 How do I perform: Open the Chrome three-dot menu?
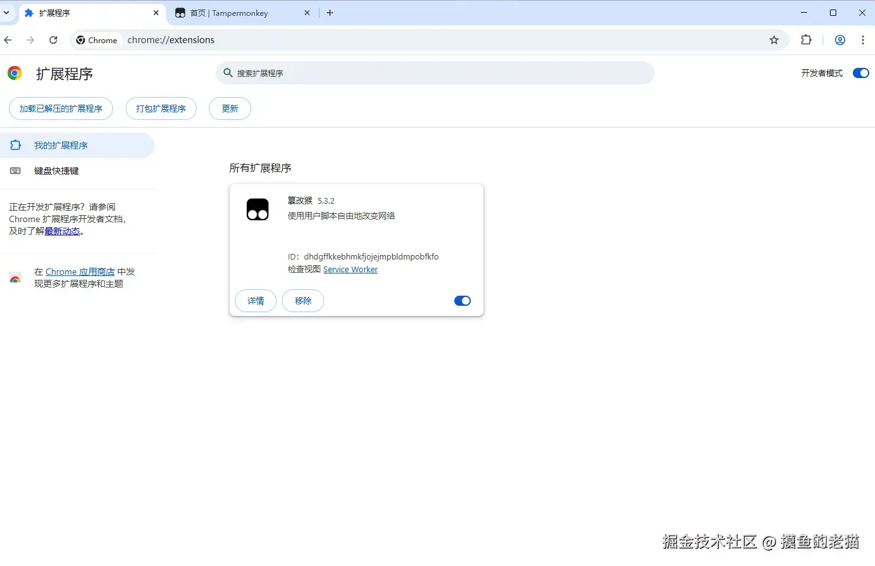point(863,40)
